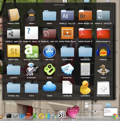
Task: Open the Adobe Device Central CS5 folder
Action: point(103,15)
